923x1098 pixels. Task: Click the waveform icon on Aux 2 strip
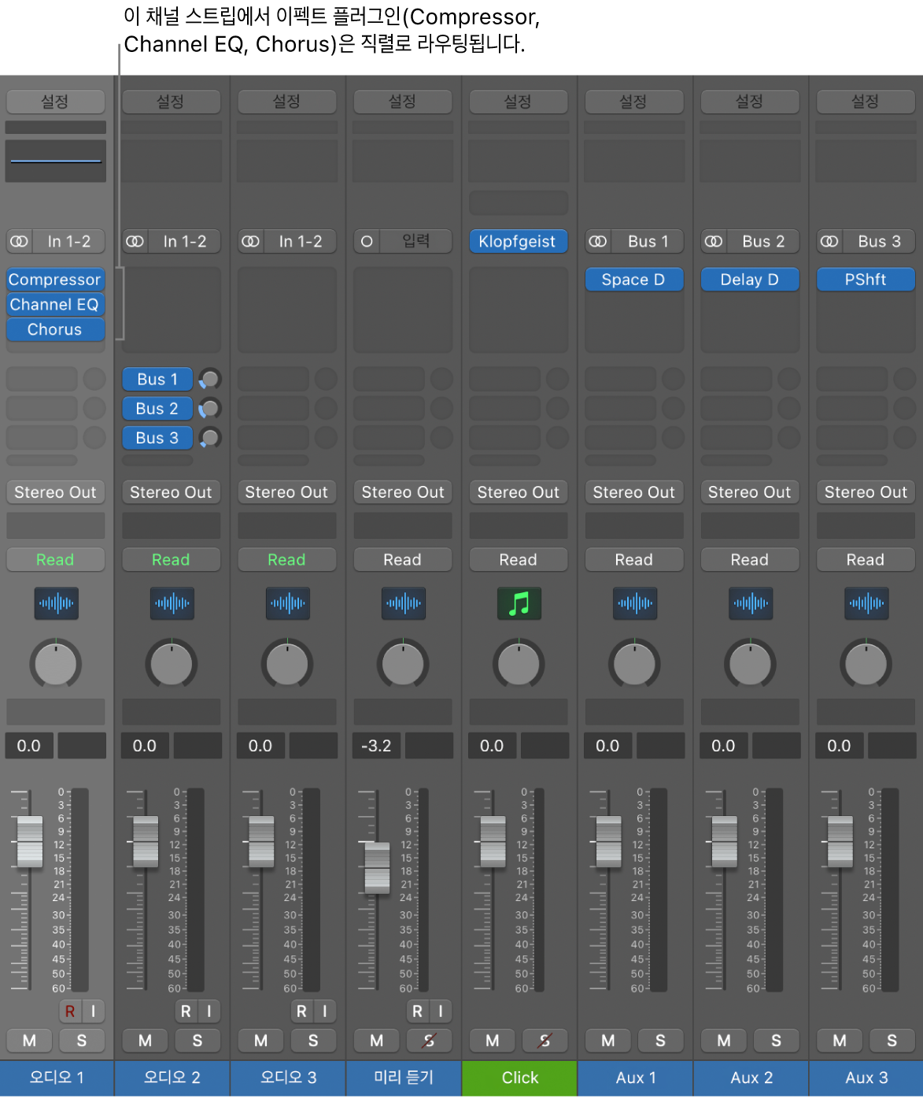coord(750,604)
